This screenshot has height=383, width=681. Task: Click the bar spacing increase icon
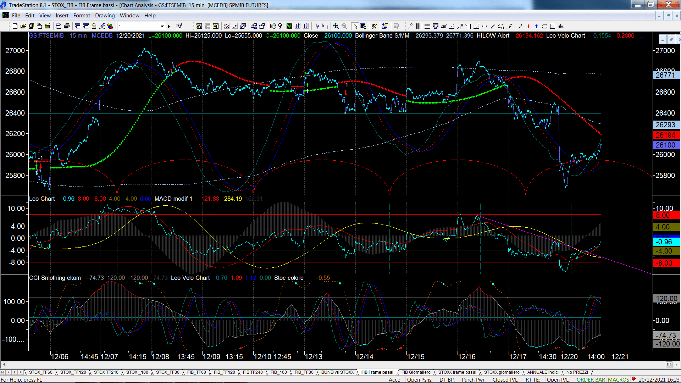tap(325, 26)
